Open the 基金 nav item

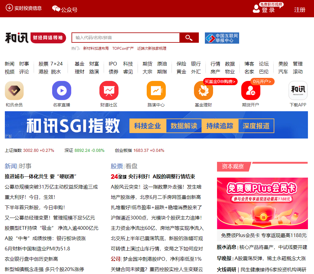click(x=79, y=64)
